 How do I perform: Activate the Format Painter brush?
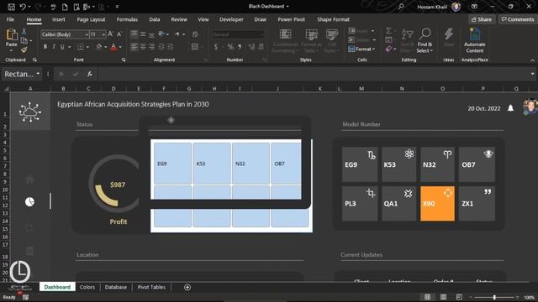tap(24, 49)
